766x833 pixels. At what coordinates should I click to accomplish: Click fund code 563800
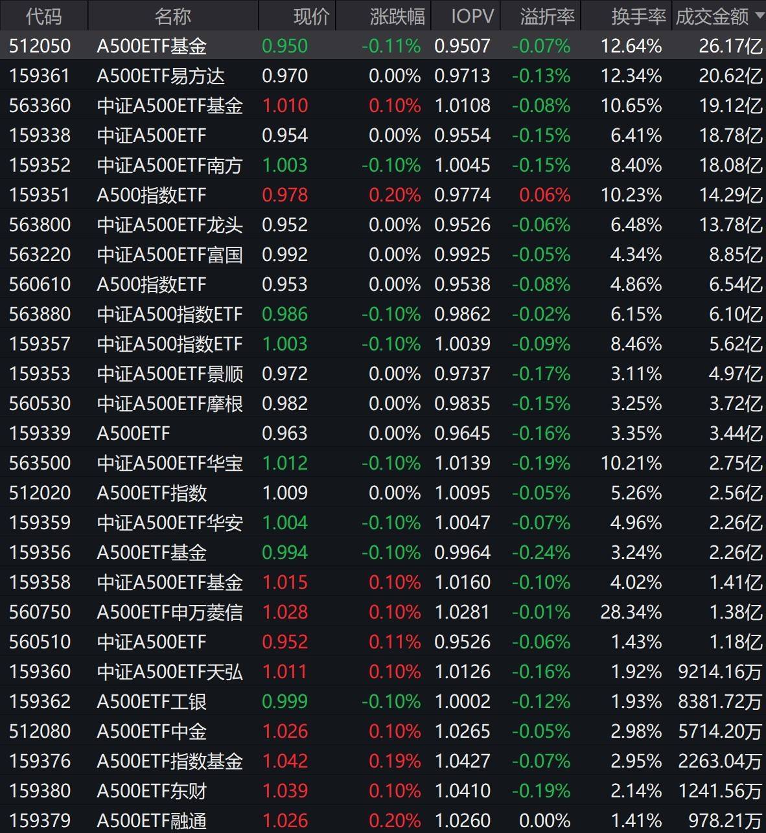(40, 225)
